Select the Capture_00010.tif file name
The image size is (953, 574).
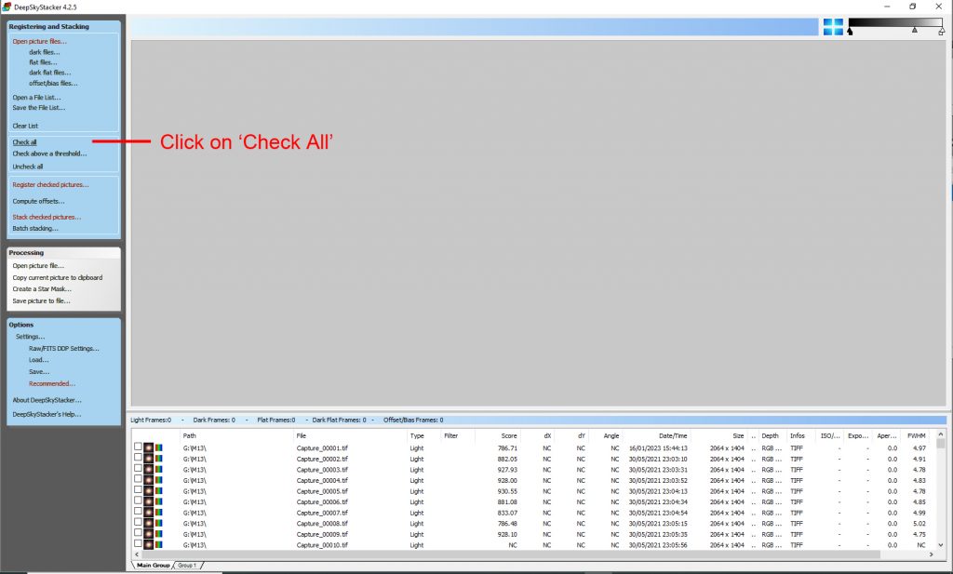(x=322, y=545)
